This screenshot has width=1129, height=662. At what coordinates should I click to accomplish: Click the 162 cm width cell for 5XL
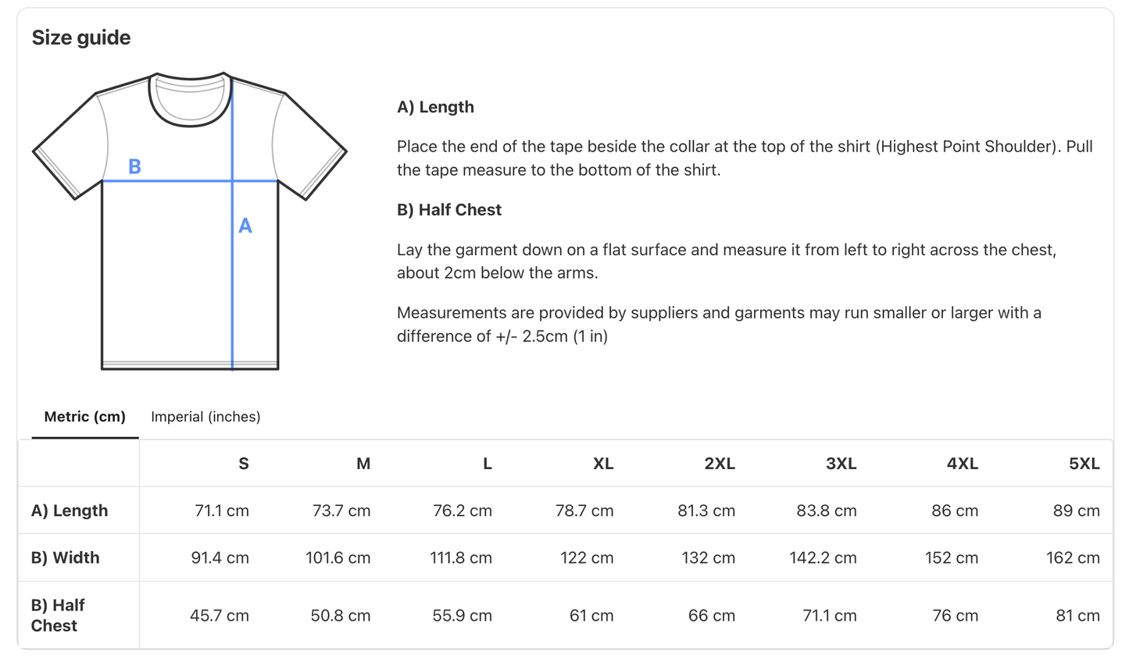[x=1073, y=557]
